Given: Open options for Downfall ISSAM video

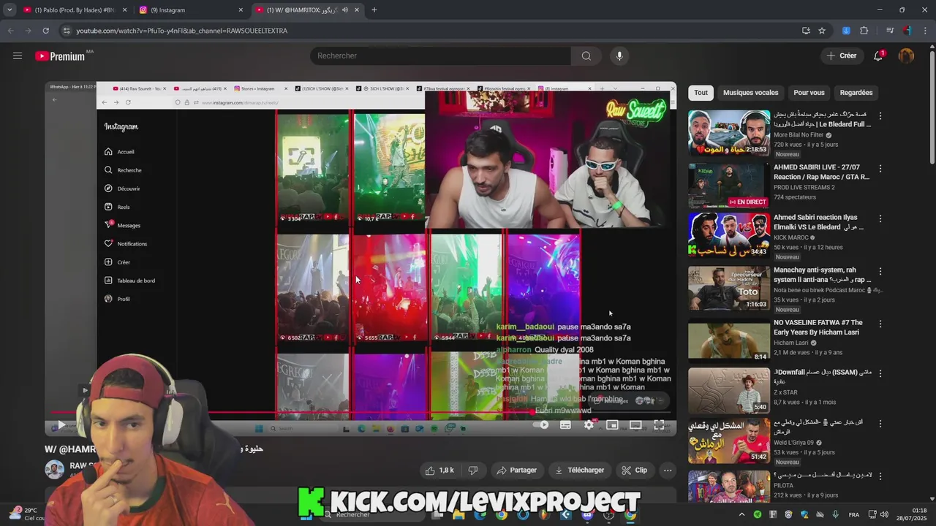Looking at the screenshot, I should point(880,373).
